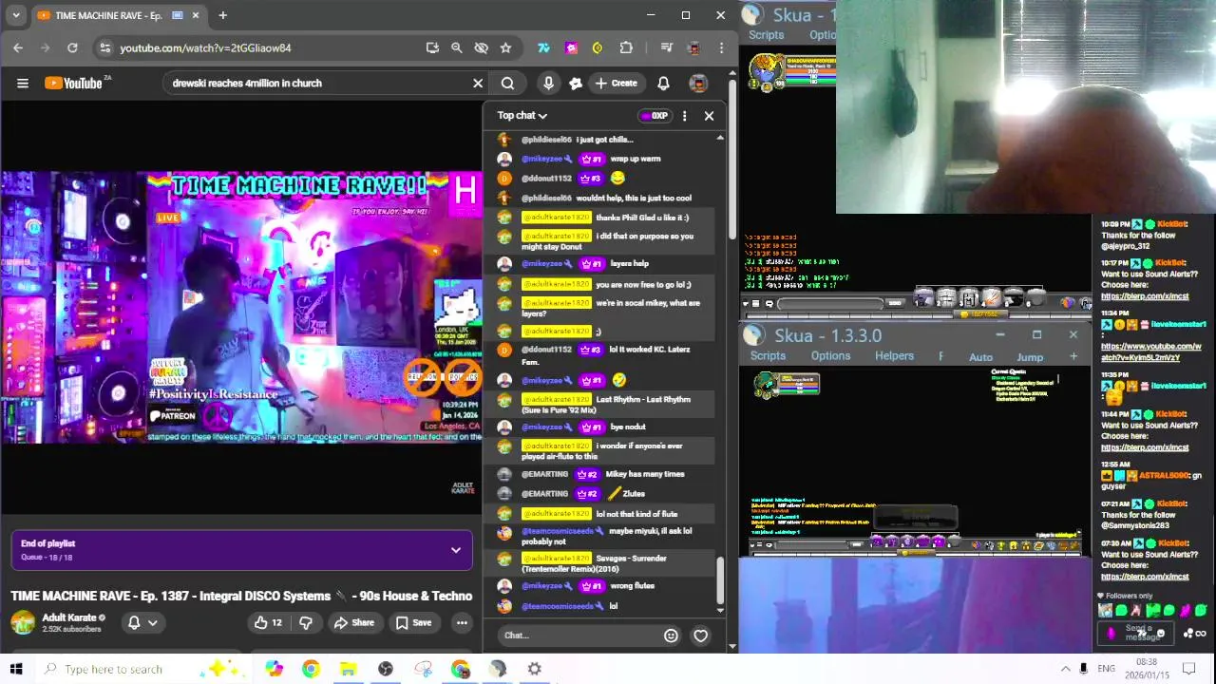This screenshot has height=684, width=1216.
Task: Click the crossed-eye icon in address bar
Action: (x=481, y=47)
